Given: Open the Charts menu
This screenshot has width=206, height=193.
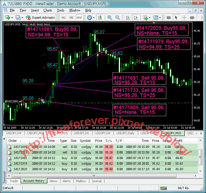Looking at the screenshot, I should (x=48, y=10).
